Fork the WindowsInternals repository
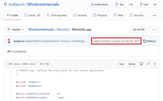Viewport: 163px width, 101px height. tap(144, 4)
